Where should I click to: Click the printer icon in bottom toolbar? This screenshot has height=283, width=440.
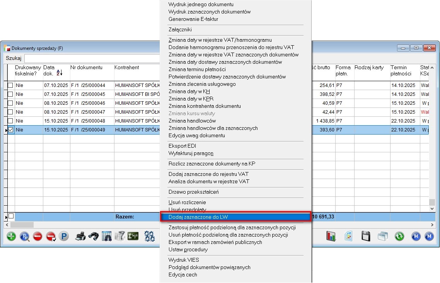click(x=80, y=236)
